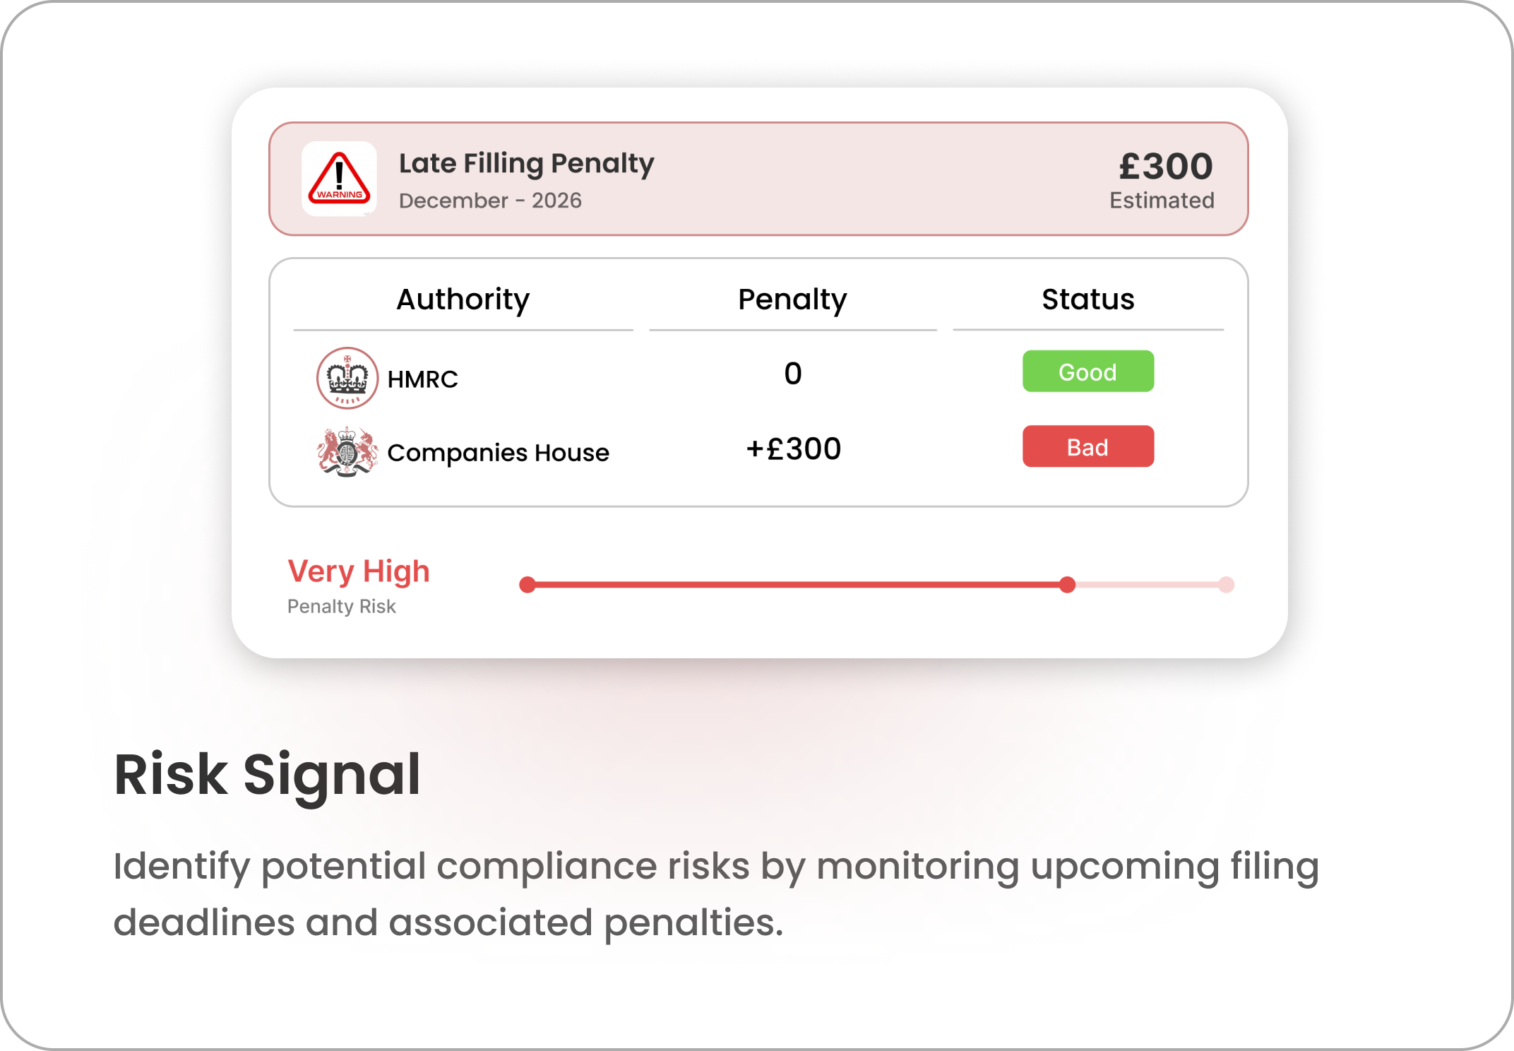The image size is (1514, 1051).
Task: Click the slider's left start point
Action: (x=527, y=585)
